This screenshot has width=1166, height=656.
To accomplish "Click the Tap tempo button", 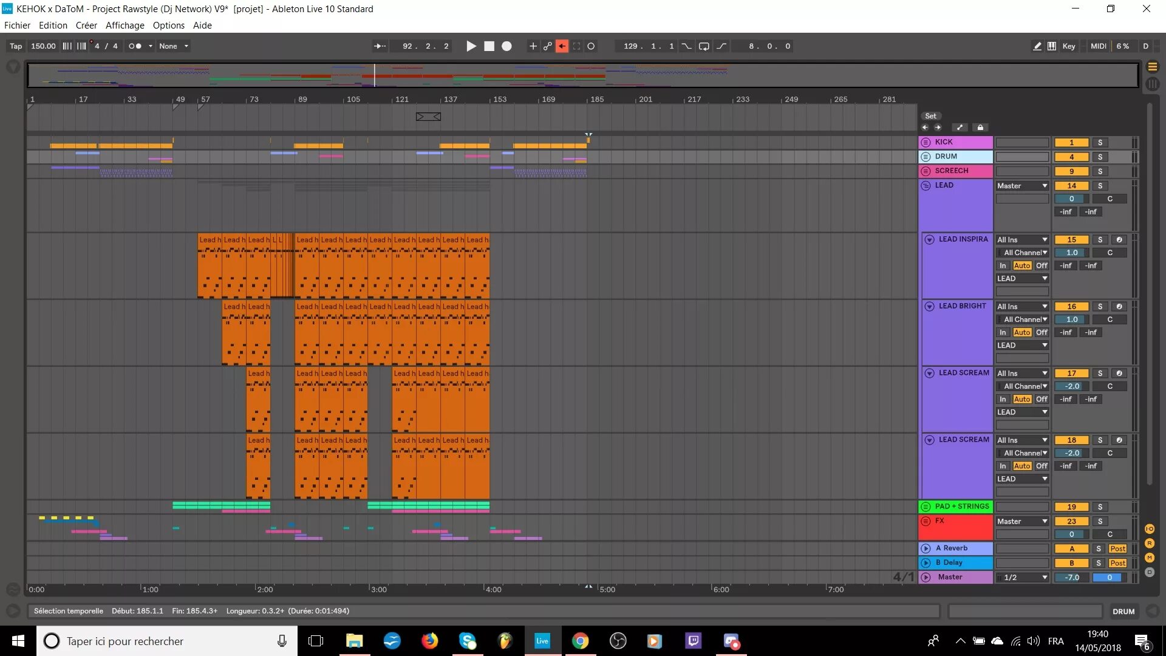I will [x=16, y=46].
